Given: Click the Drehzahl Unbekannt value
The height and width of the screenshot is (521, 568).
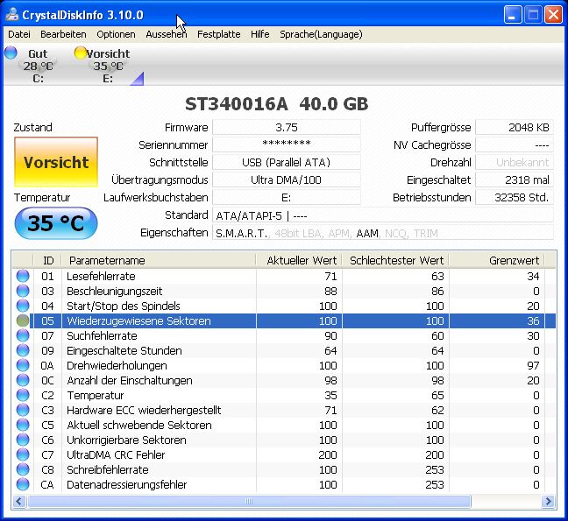Looking at the screenshot, I should tap(515, 162).
